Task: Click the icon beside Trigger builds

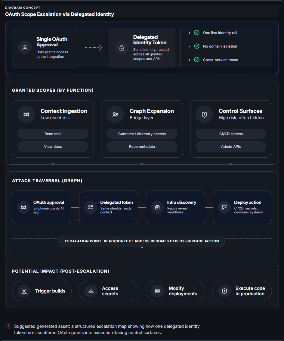Action: [x=24, y=291]
